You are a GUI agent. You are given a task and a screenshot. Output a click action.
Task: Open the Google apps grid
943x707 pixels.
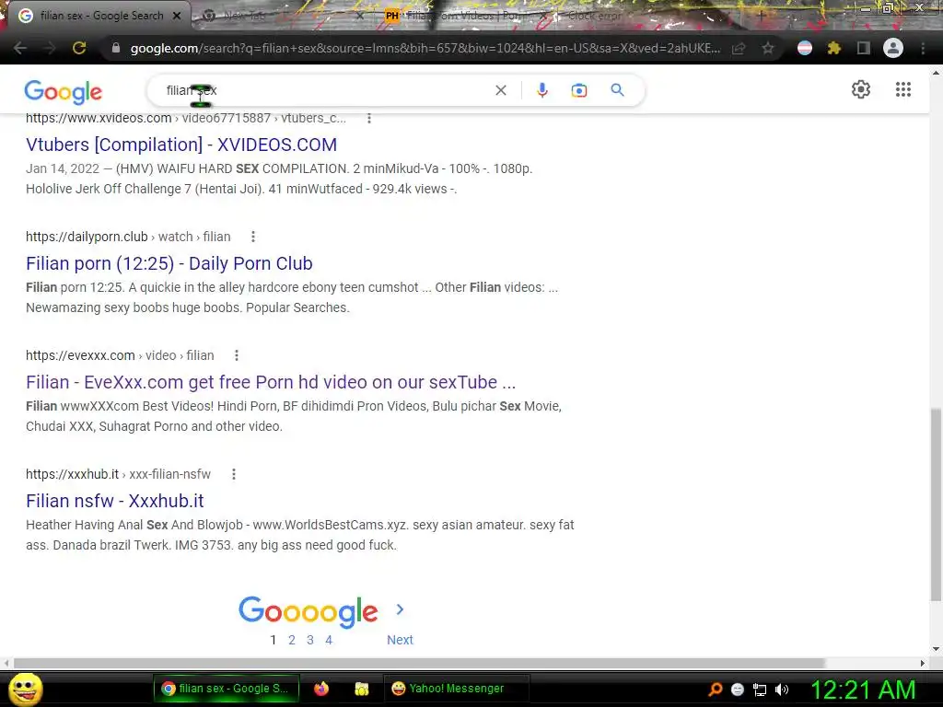pos(902,89)
